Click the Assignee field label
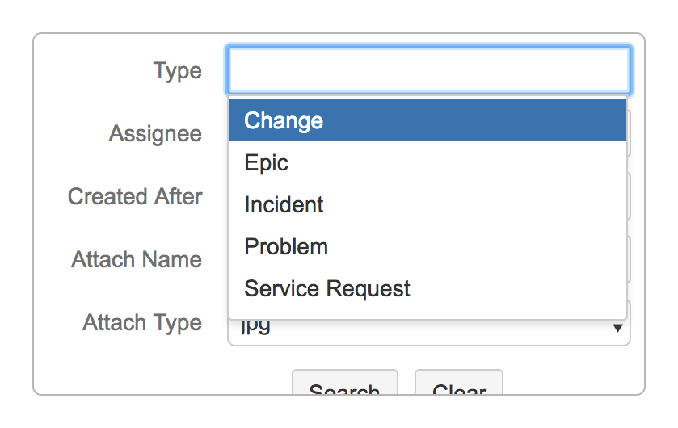The width and height of the screenshot is (678, 428). [x=155, y=133]
